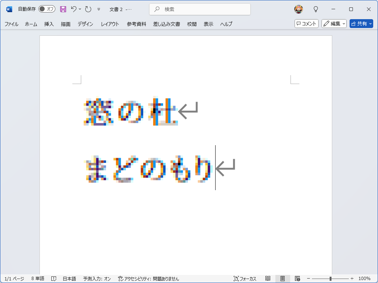
Task: Click inside the 検索 search box
Action: 199,8
